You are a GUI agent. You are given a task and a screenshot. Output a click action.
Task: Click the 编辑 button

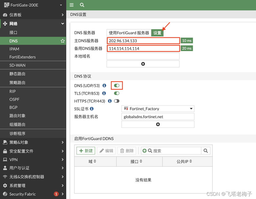(x=106, y=150)
